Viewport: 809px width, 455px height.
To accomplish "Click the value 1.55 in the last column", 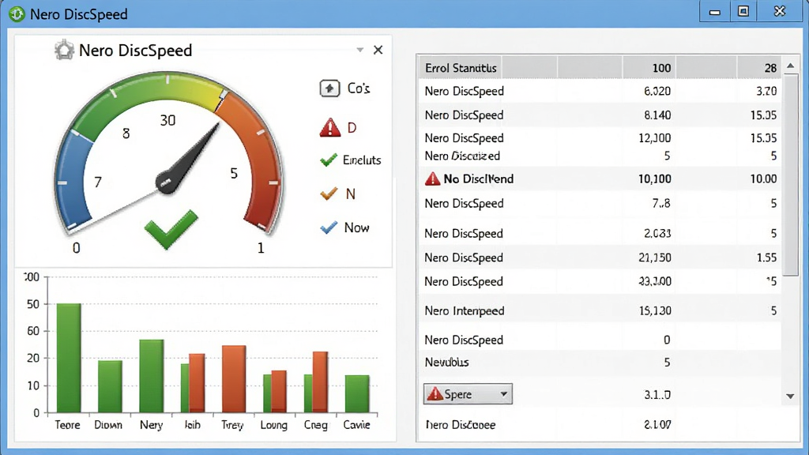I will click(x=766, y=258).
